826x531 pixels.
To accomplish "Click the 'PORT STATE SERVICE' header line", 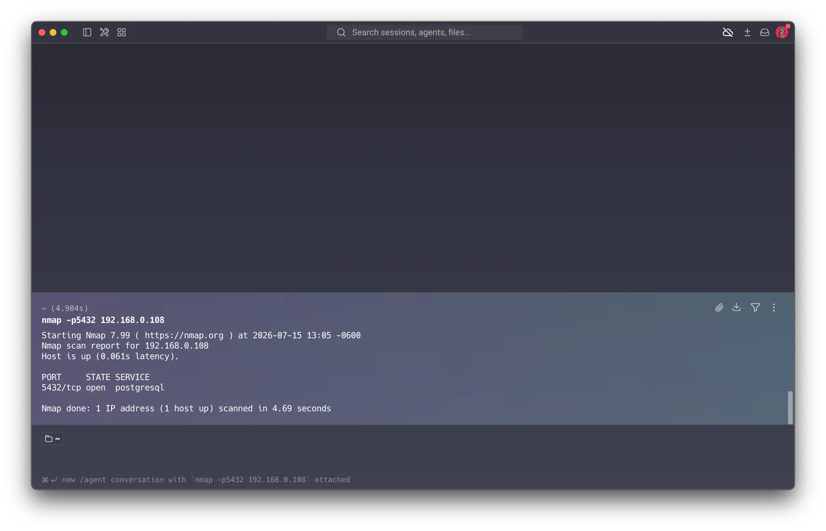I will point(96,377).
